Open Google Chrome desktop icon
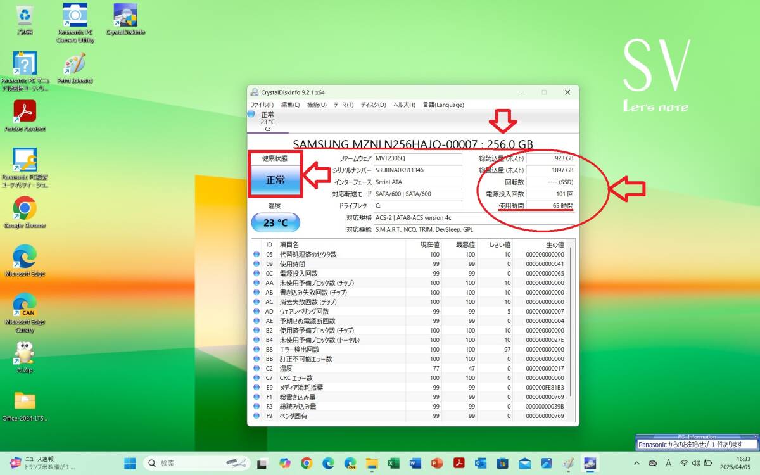760x475 pixels. [x=25, y=208]
